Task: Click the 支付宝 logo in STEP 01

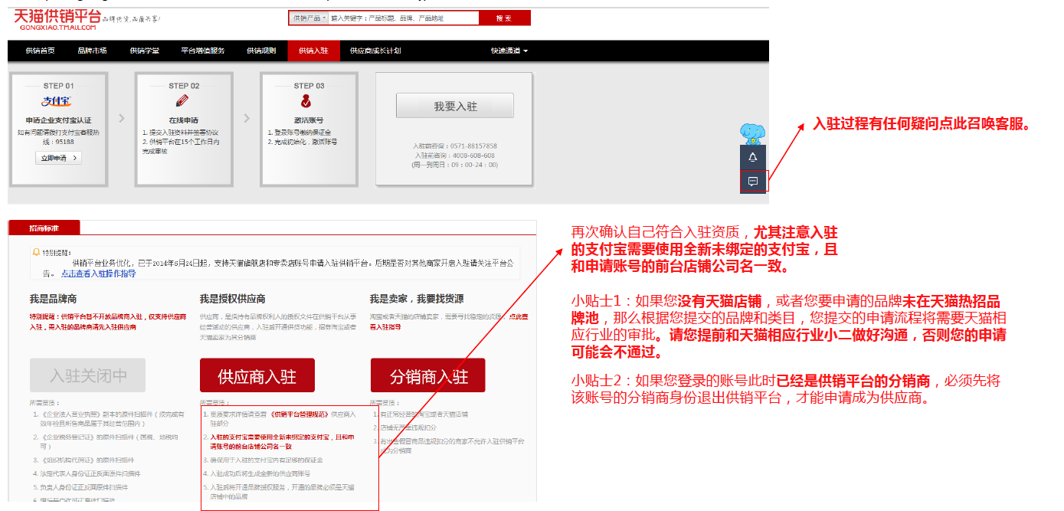Action: click(57, 101)
